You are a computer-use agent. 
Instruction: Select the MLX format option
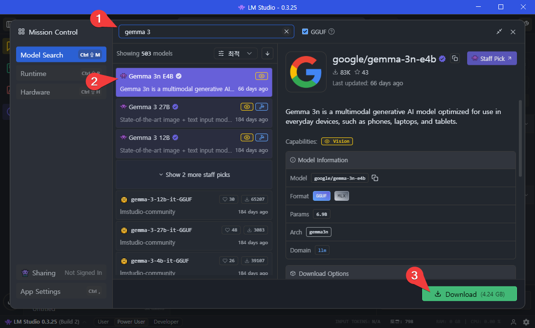[x=341, y=196]
